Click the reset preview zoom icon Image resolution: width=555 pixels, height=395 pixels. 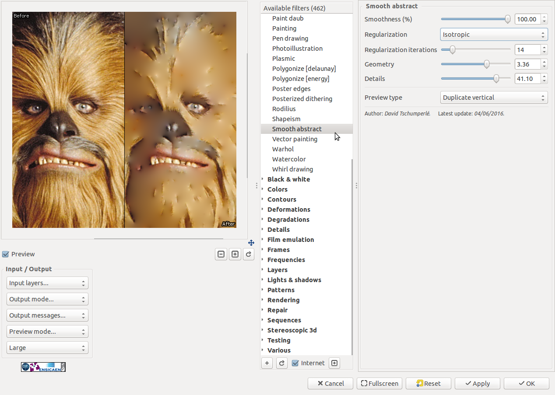coord(249,254)
